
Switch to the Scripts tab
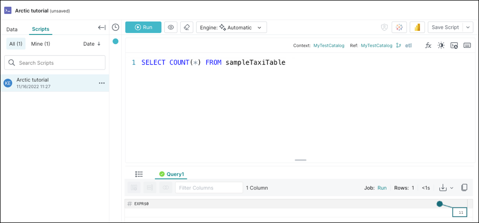coord(41,29)
